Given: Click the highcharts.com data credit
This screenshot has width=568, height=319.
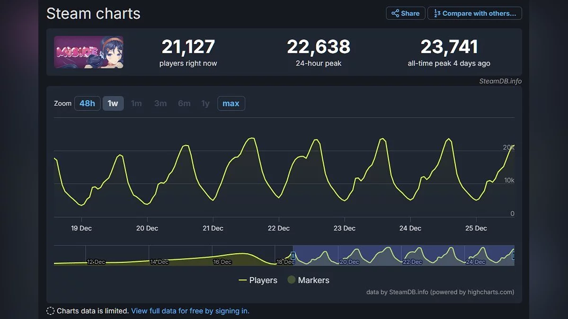Looking at the screenshot, I should point(440,292).
